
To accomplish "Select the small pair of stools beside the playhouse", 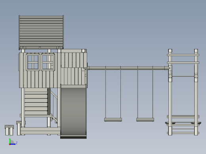I will 9,130.
